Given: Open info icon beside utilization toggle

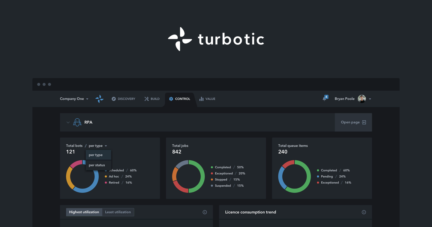Looking at the screenshot, I should [205, 212].
